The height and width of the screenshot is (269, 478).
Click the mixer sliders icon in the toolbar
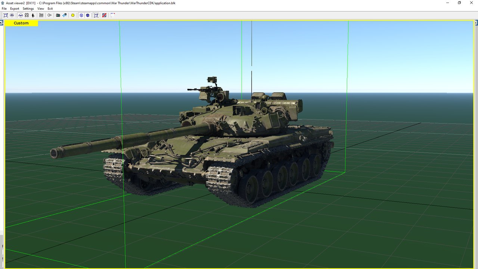coord(41,15)
